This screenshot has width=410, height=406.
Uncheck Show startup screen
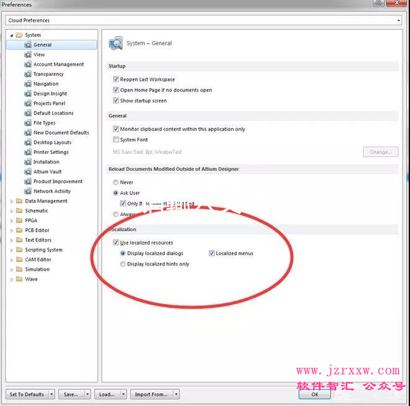[x=116, y=101]
